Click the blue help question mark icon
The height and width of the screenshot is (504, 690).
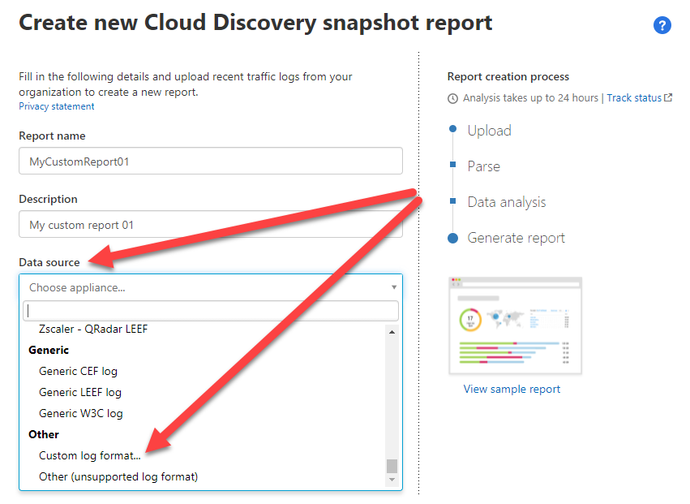click(x=662, y=26)
